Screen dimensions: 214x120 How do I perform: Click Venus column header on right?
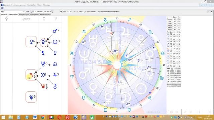point(56,19)
